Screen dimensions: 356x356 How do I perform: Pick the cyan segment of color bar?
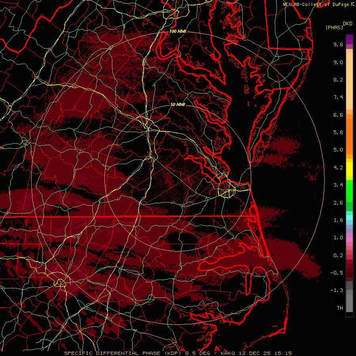click(x=349, y=218)
